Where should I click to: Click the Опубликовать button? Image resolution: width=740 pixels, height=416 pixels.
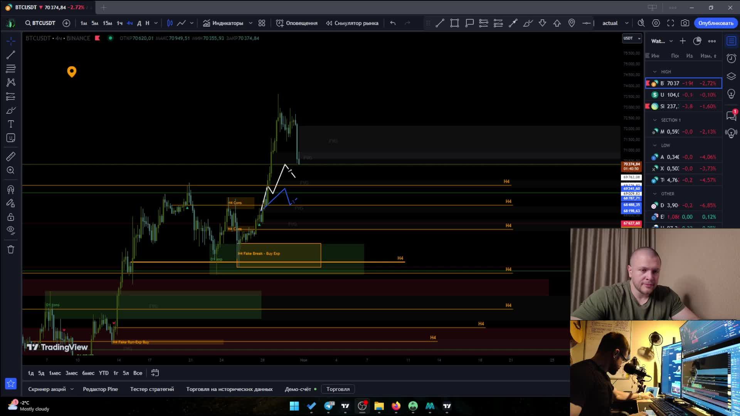(x=716, y=23)
